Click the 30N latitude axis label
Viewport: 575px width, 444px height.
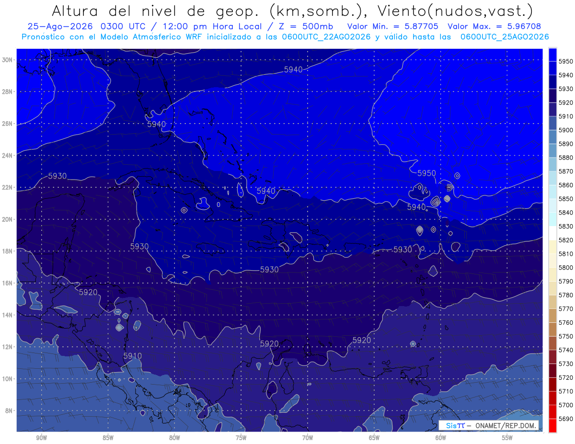[x=8, y=60]
